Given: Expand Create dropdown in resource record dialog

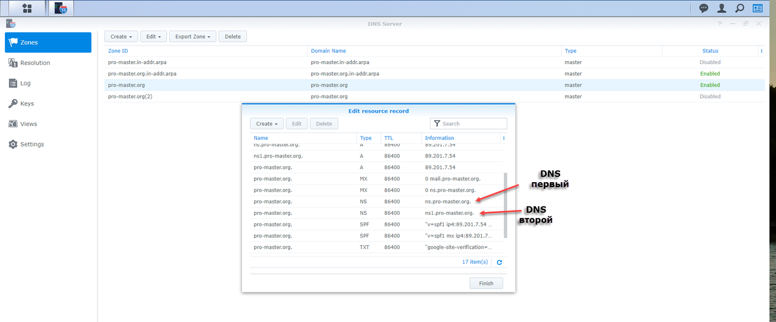Looking at the screenshot, I should (x=267, y=123).
